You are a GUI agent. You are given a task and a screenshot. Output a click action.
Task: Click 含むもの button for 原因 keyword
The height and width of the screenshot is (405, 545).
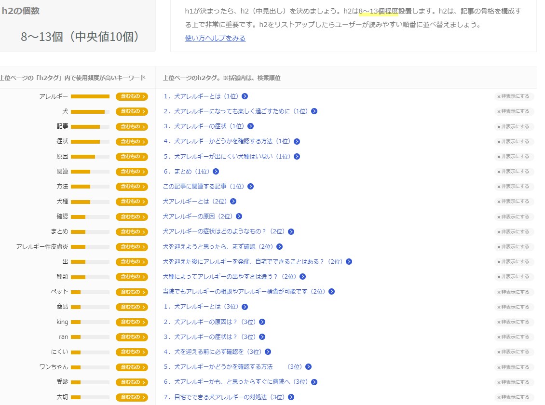point(132,157)
